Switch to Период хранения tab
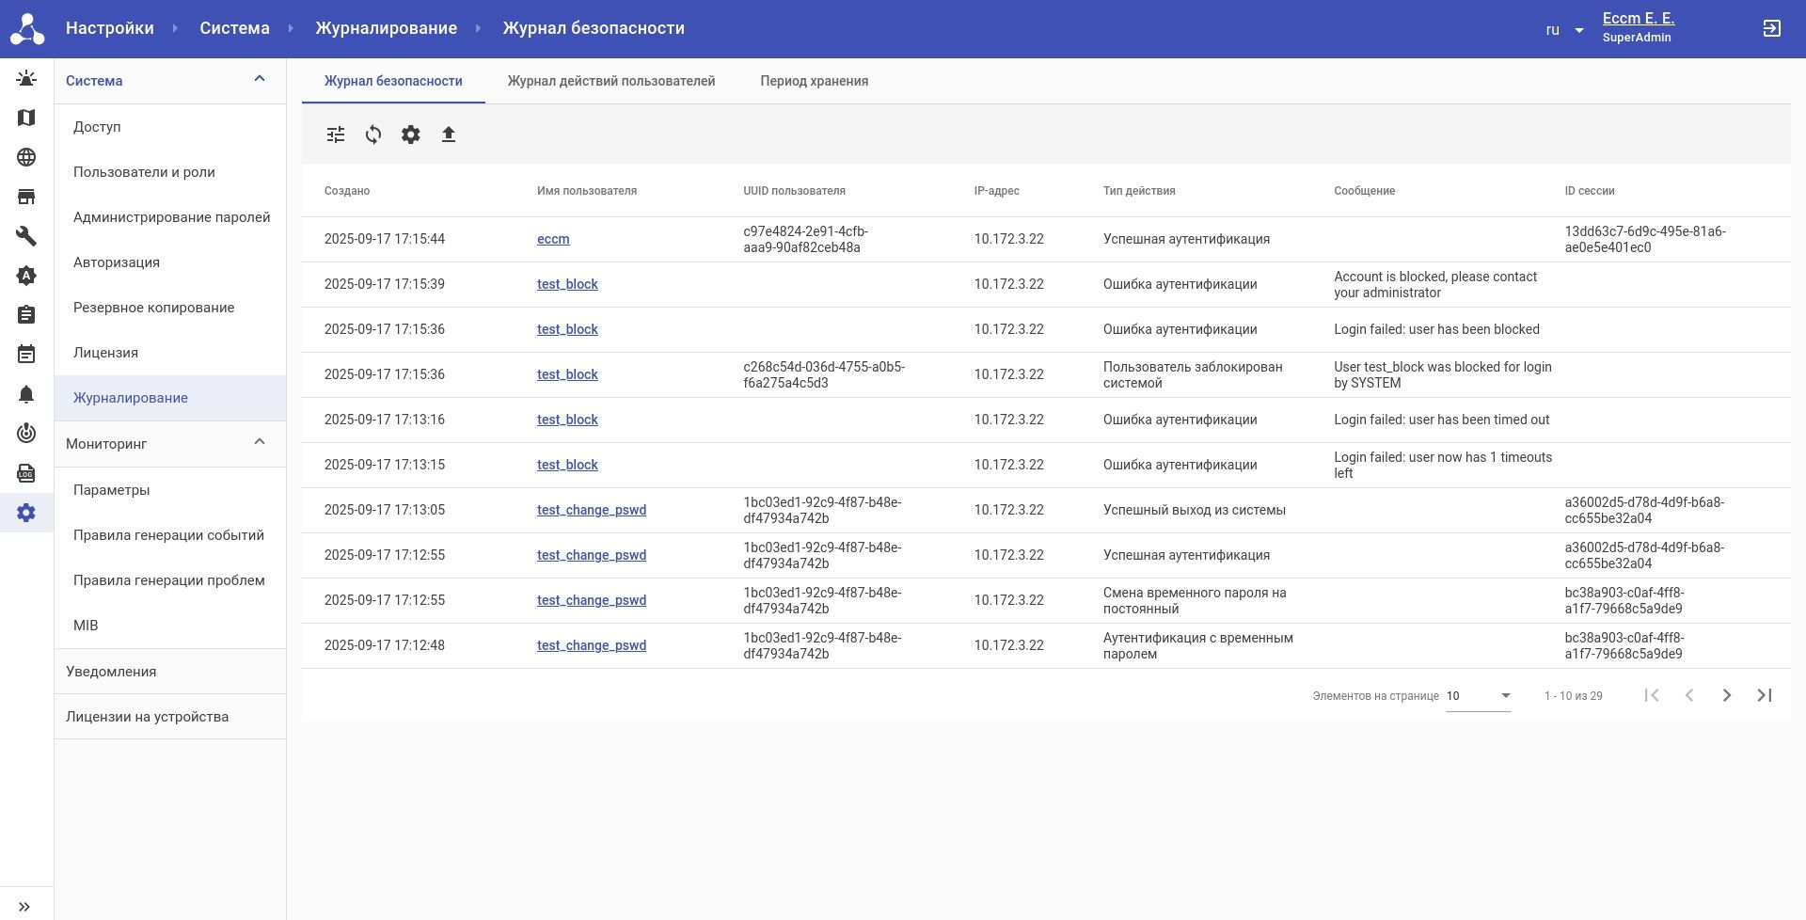The width and height of the screenshot is (1806, 920). coord(814,81)
